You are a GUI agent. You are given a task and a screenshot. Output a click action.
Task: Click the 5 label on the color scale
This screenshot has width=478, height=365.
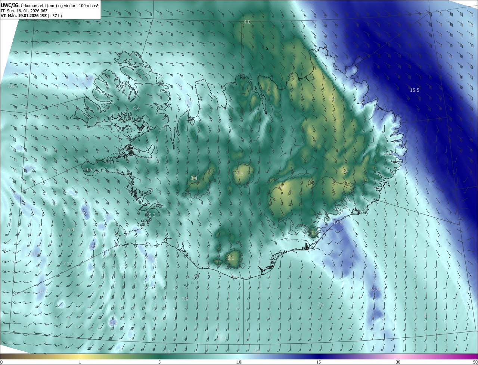159,362
